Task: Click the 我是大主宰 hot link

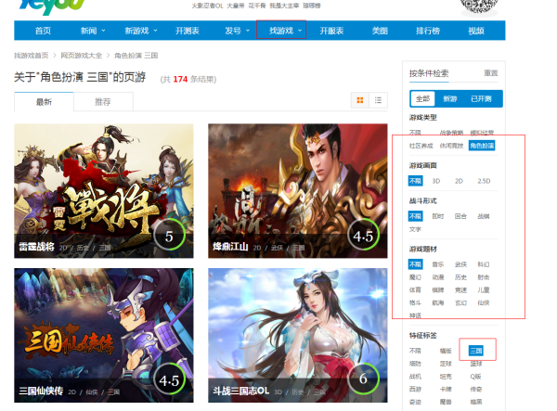Action: [284, 6]
